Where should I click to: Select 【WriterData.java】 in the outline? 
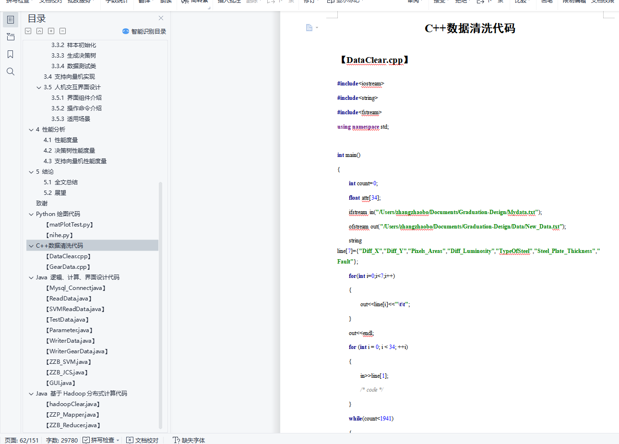tap(70, 341)
